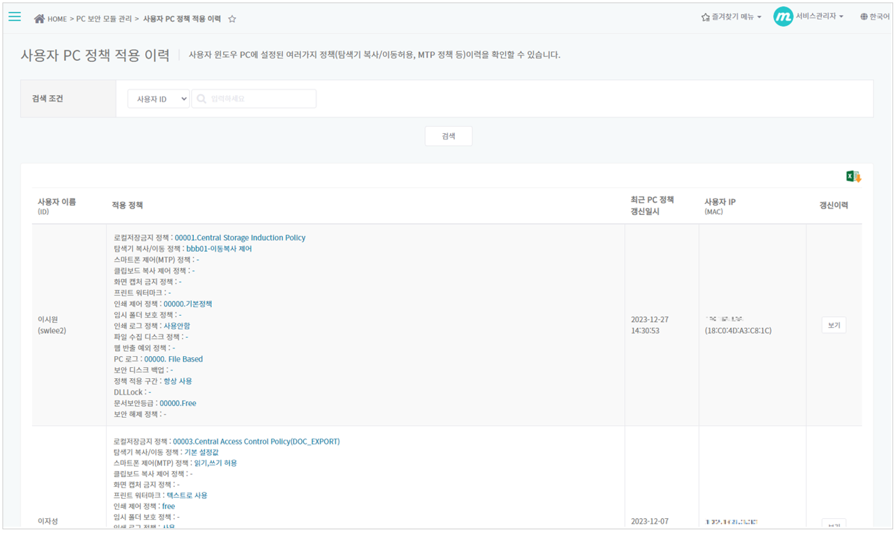
Task: Go to the HOME house icon
Action: (x=39, y=18)
